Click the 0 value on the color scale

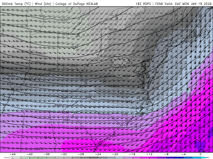(200, 154)
